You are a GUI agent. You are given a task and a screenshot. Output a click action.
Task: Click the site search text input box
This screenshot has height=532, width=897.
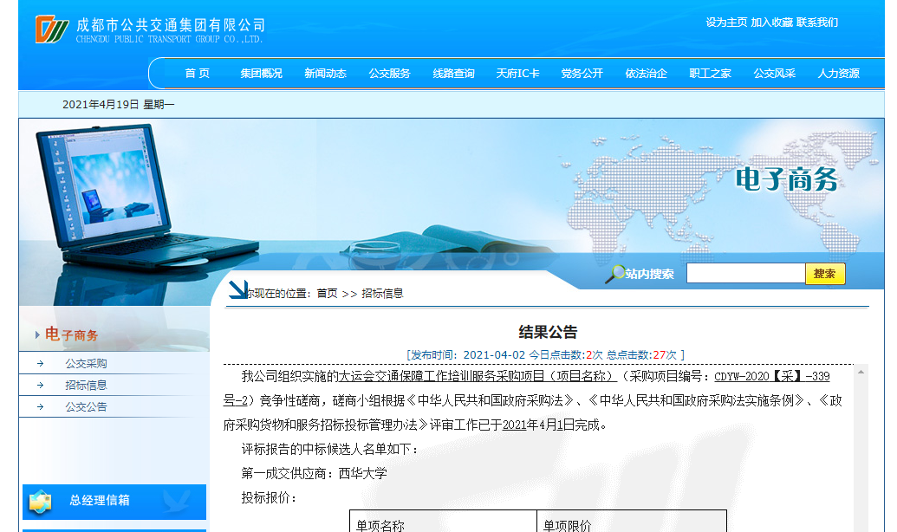tap(745, 274)
